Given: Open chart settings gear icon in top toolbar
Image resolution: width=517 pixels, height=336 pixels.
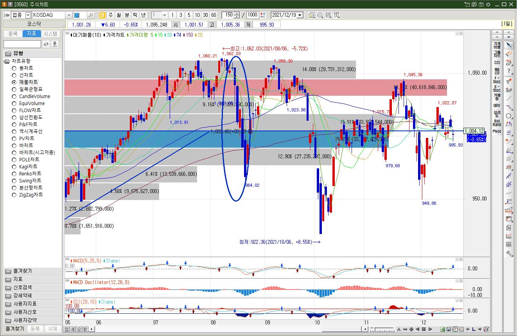Looking at the screenshot, I should pos(320,15).
